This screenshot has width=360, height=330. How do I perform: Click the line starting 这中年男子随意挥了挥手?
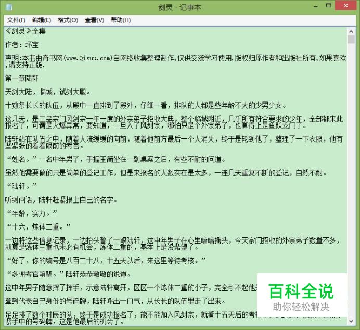[131, 288]
